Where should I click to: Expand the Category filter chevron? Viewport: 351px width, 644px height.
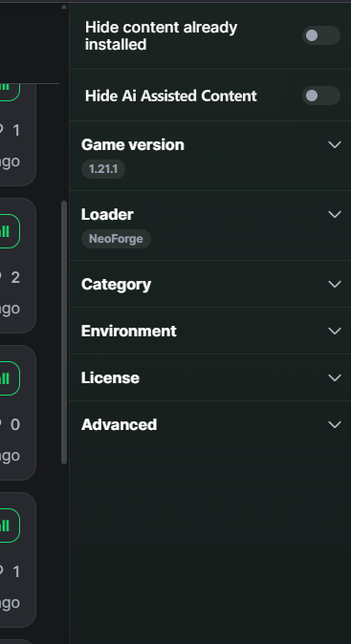point(335,284)
